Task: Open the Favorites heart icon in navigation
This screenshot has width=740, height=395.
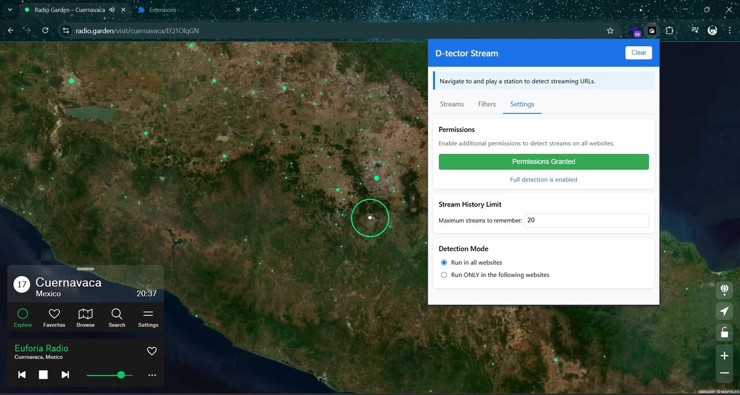Action: [54, 317]
